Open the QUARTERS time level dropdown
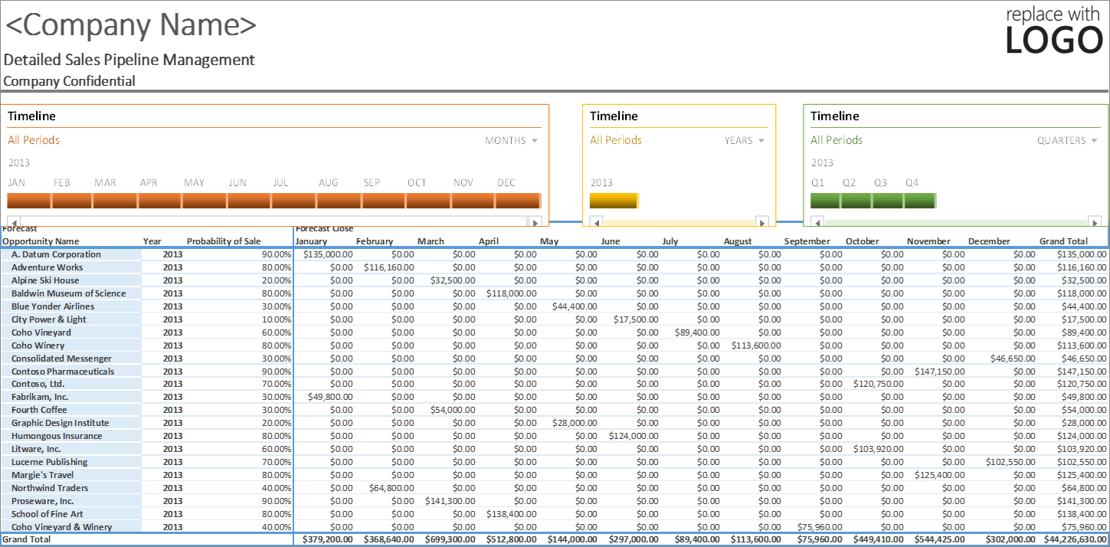 coord(1067,140)
